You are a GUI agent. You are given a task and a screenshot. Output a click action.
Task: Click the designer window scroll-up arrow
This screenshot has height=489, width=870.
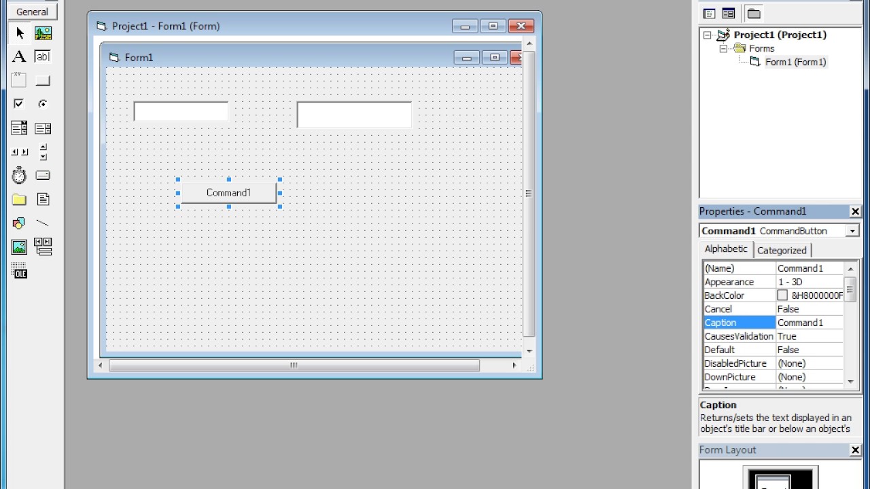(x=529, y=43)
